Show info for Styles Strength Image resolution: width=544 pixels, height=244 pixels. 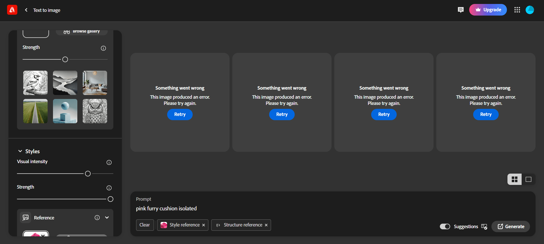(x=109, y=188)
